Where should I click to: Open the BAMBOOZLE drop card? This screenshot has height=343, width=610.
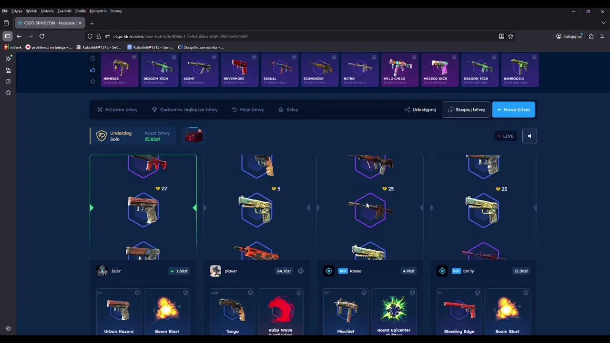(520, 70)
